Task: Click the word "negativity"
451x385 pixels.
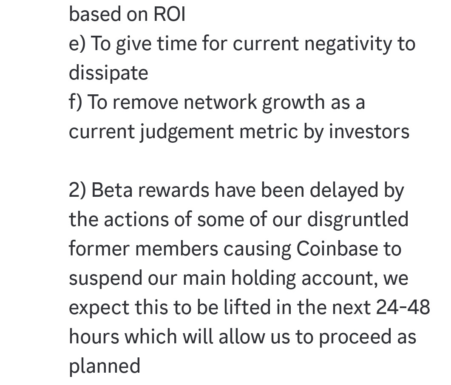Action: pos(347,44)
